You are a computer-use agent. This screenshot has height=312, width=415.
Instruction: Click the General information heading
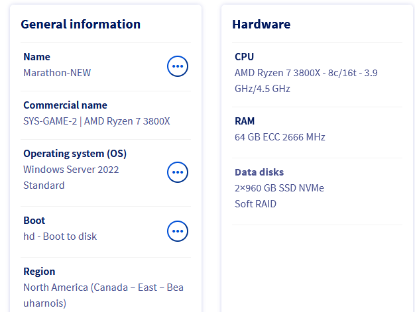click(x=80, y=25)
